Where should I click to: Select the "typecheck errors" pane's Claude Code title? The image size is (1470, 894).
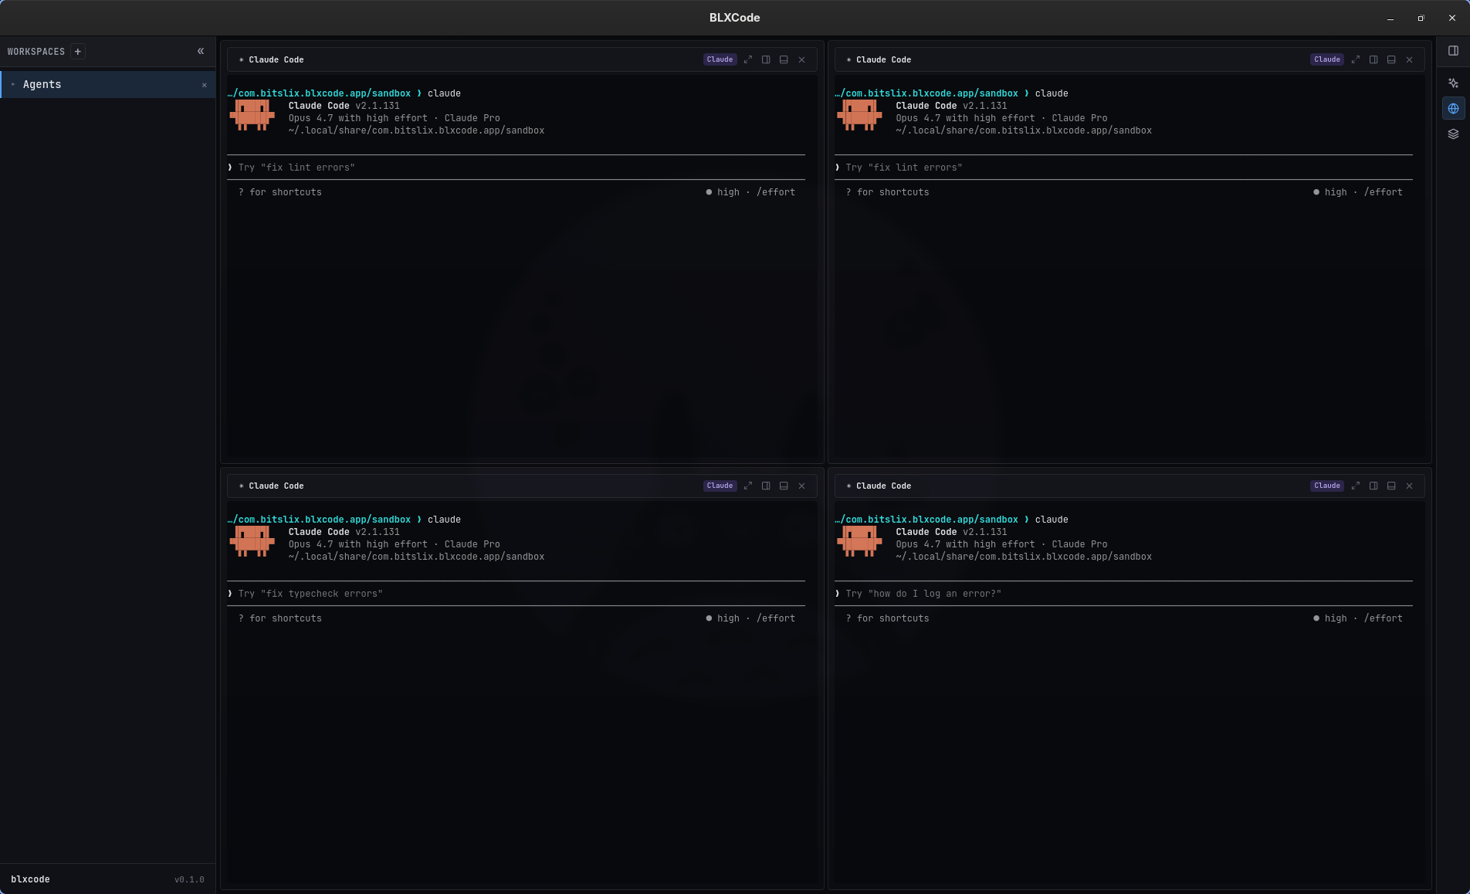tap(276, 486)
